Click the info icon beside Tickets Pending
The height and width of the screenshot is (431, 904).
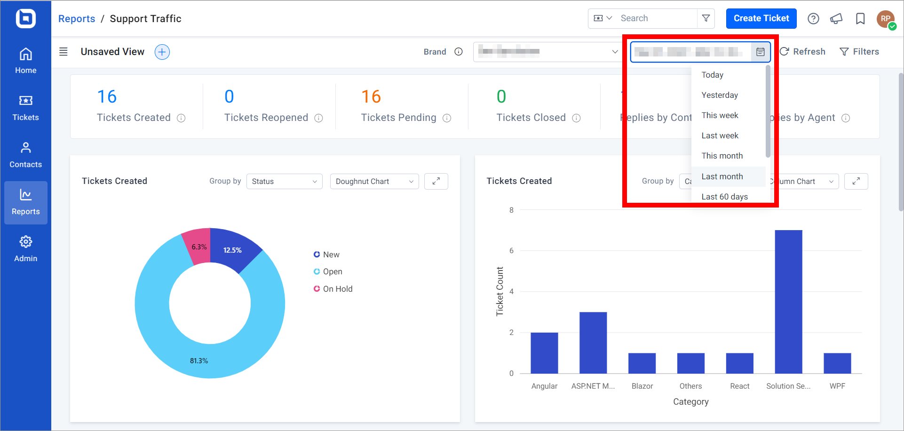[x=447, y=118]
